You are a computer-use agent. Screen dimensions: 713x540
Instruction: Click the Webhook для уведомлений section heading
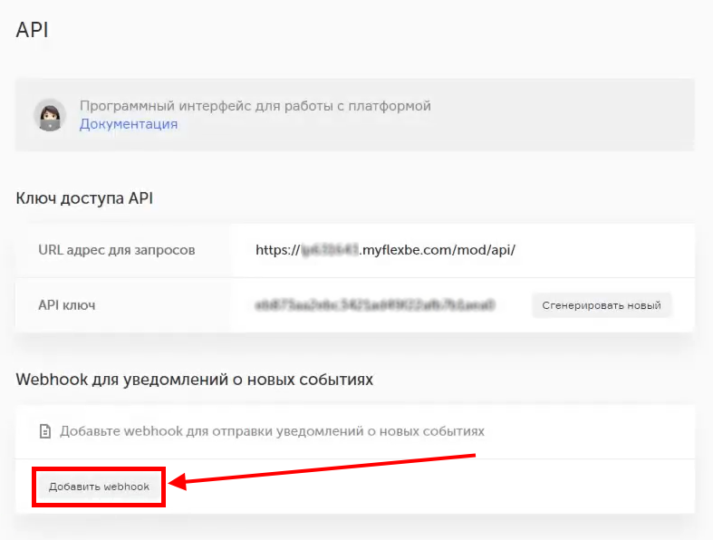(x=194, y=380)
